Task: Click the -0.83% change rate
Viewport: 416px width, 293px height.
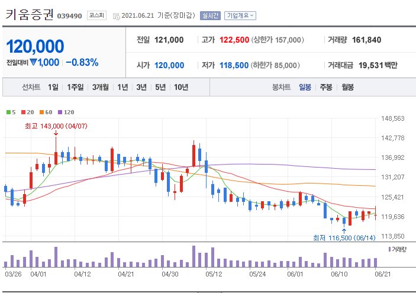Action: pyautogui.click(x=82, y=63)
